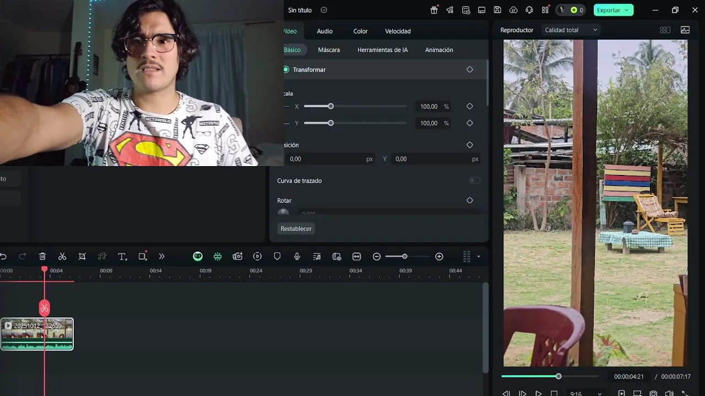Screen dimensions: 705x396
Task: Play the preview video
Action: tap(538, 394)
